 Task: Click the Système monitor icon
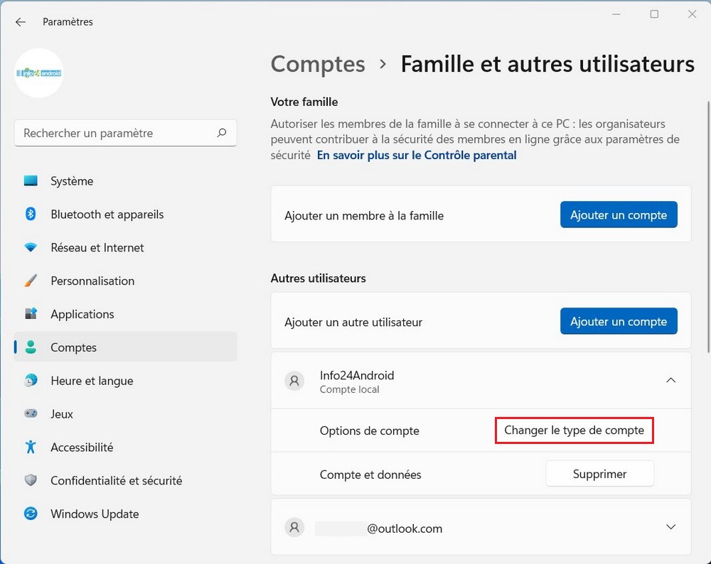[31, 180]
